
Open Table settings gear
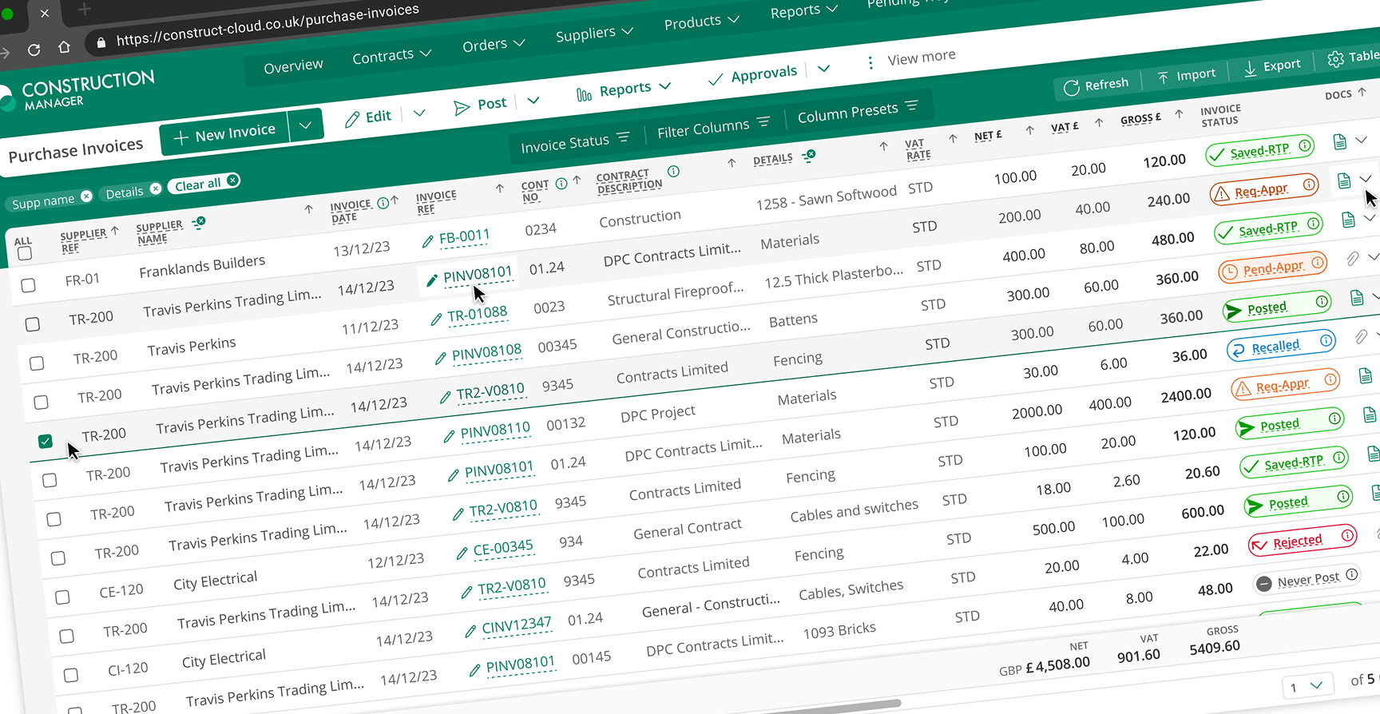(1335, 59)
